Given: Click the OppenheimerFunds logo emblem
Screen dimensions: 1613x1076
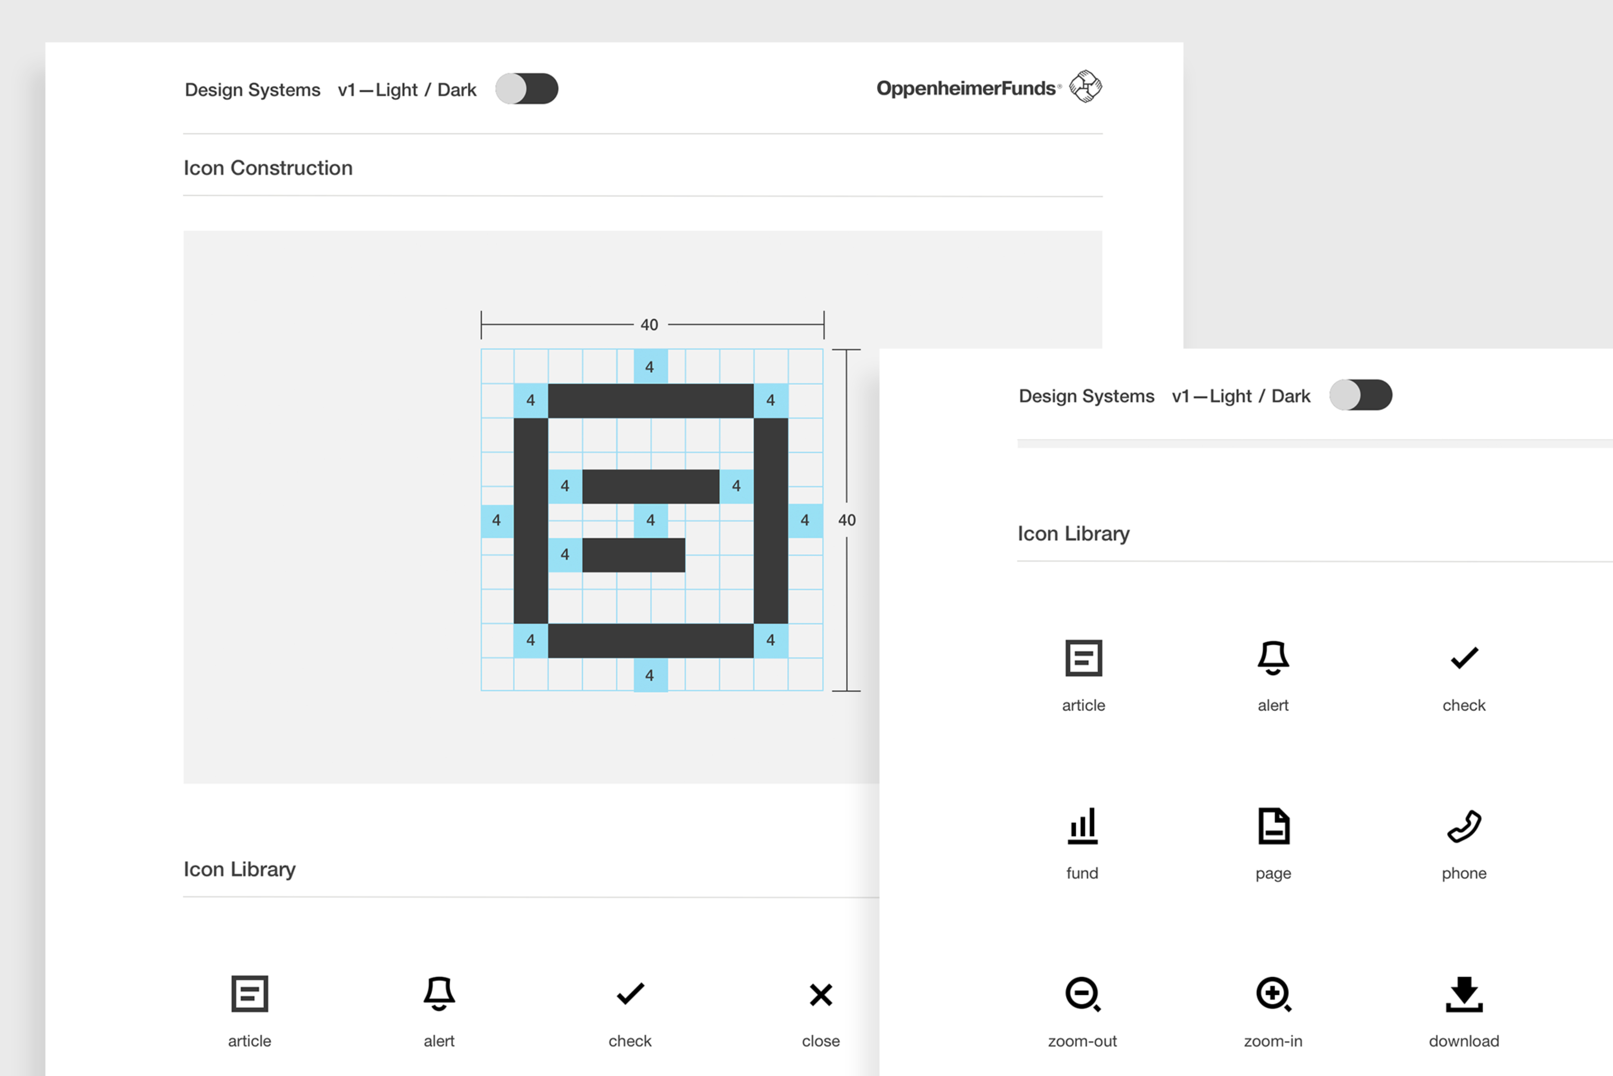Looking at the screenshot, I should click(1085, 87).
